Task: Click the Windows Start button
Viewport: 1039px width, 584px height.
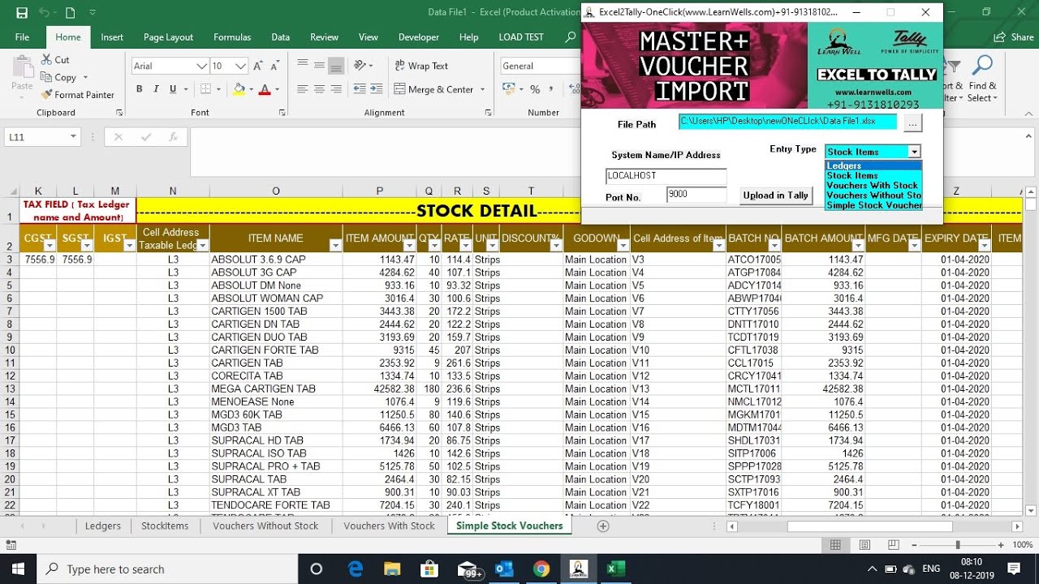Action: pyautogui.click(x=19, y=569)
